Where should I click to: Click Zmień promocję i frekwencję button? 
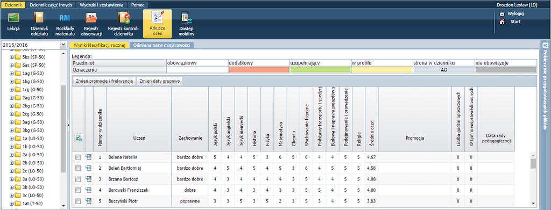pyautogui.click(x=104, y=81)
